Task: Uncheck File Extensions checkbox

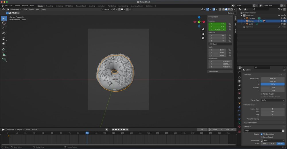Action: pyautogui.click(x=261, y=134)
